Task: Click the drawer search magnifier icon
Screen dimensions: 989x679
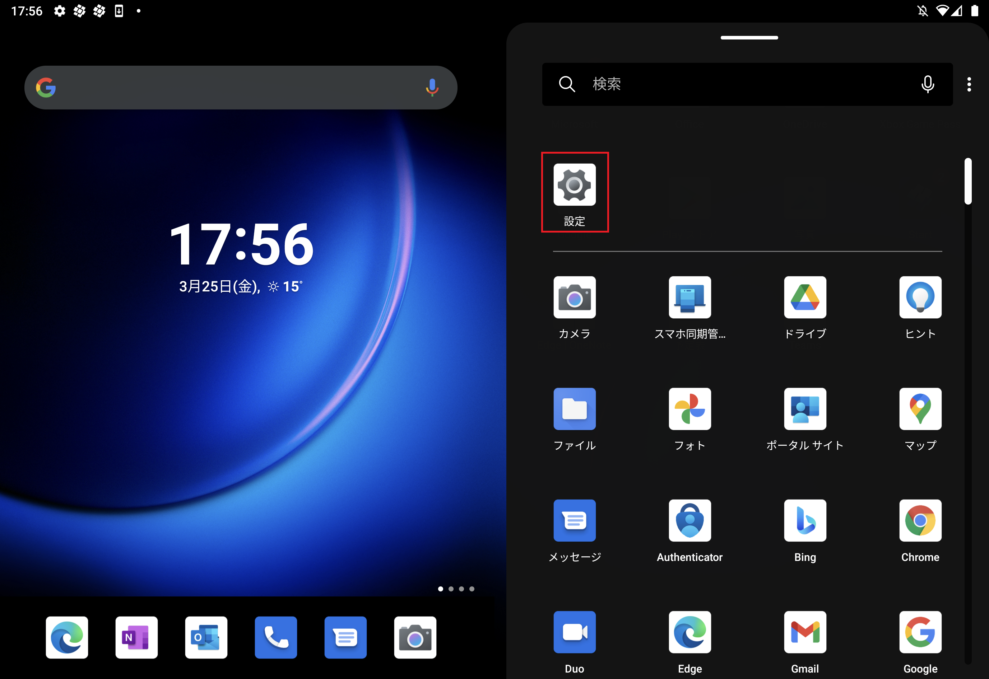Action: (x=566, y=84)
